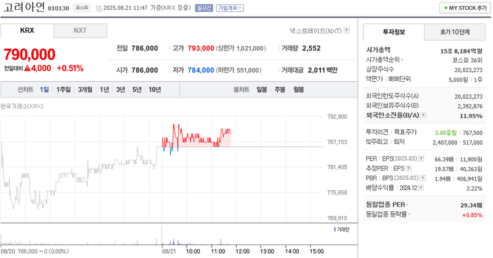Click the stock code 010130
493x258 pixels.
(x=59, y=8)
